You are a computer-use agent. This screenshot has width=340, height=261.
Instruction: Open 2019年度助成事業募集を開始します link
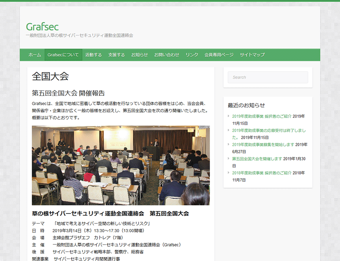point(263,145)
